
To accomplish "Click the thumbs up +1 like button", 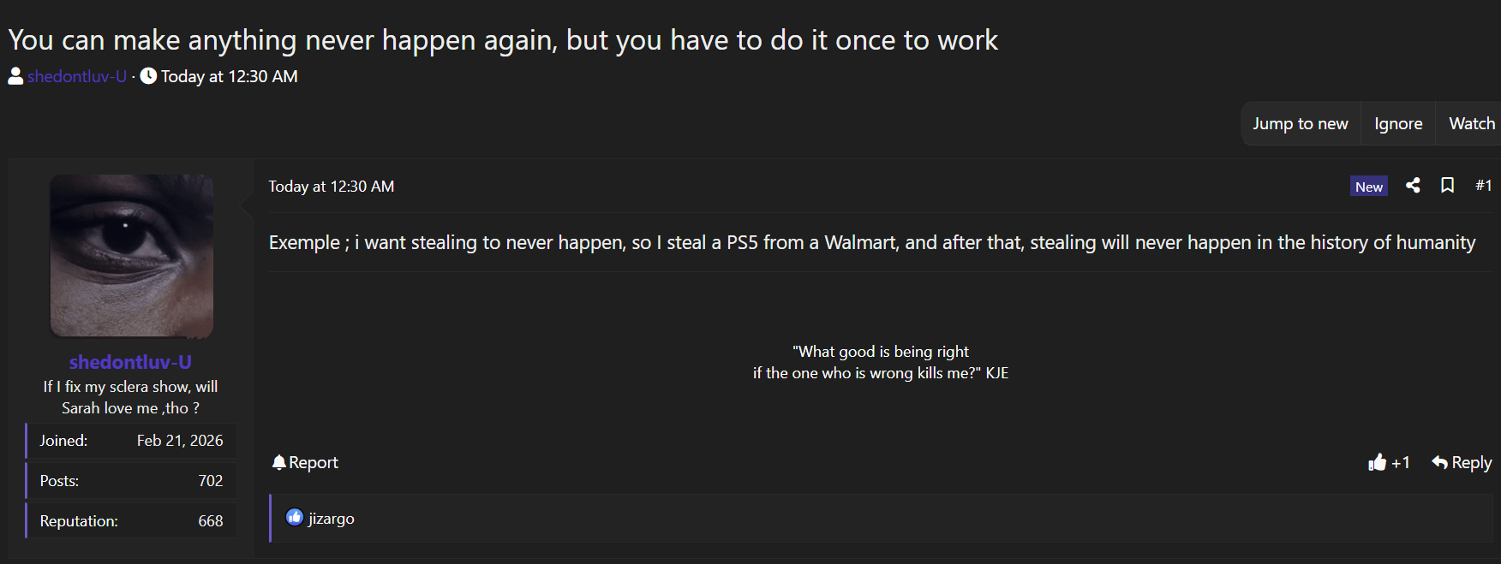I will [1377, 463].
